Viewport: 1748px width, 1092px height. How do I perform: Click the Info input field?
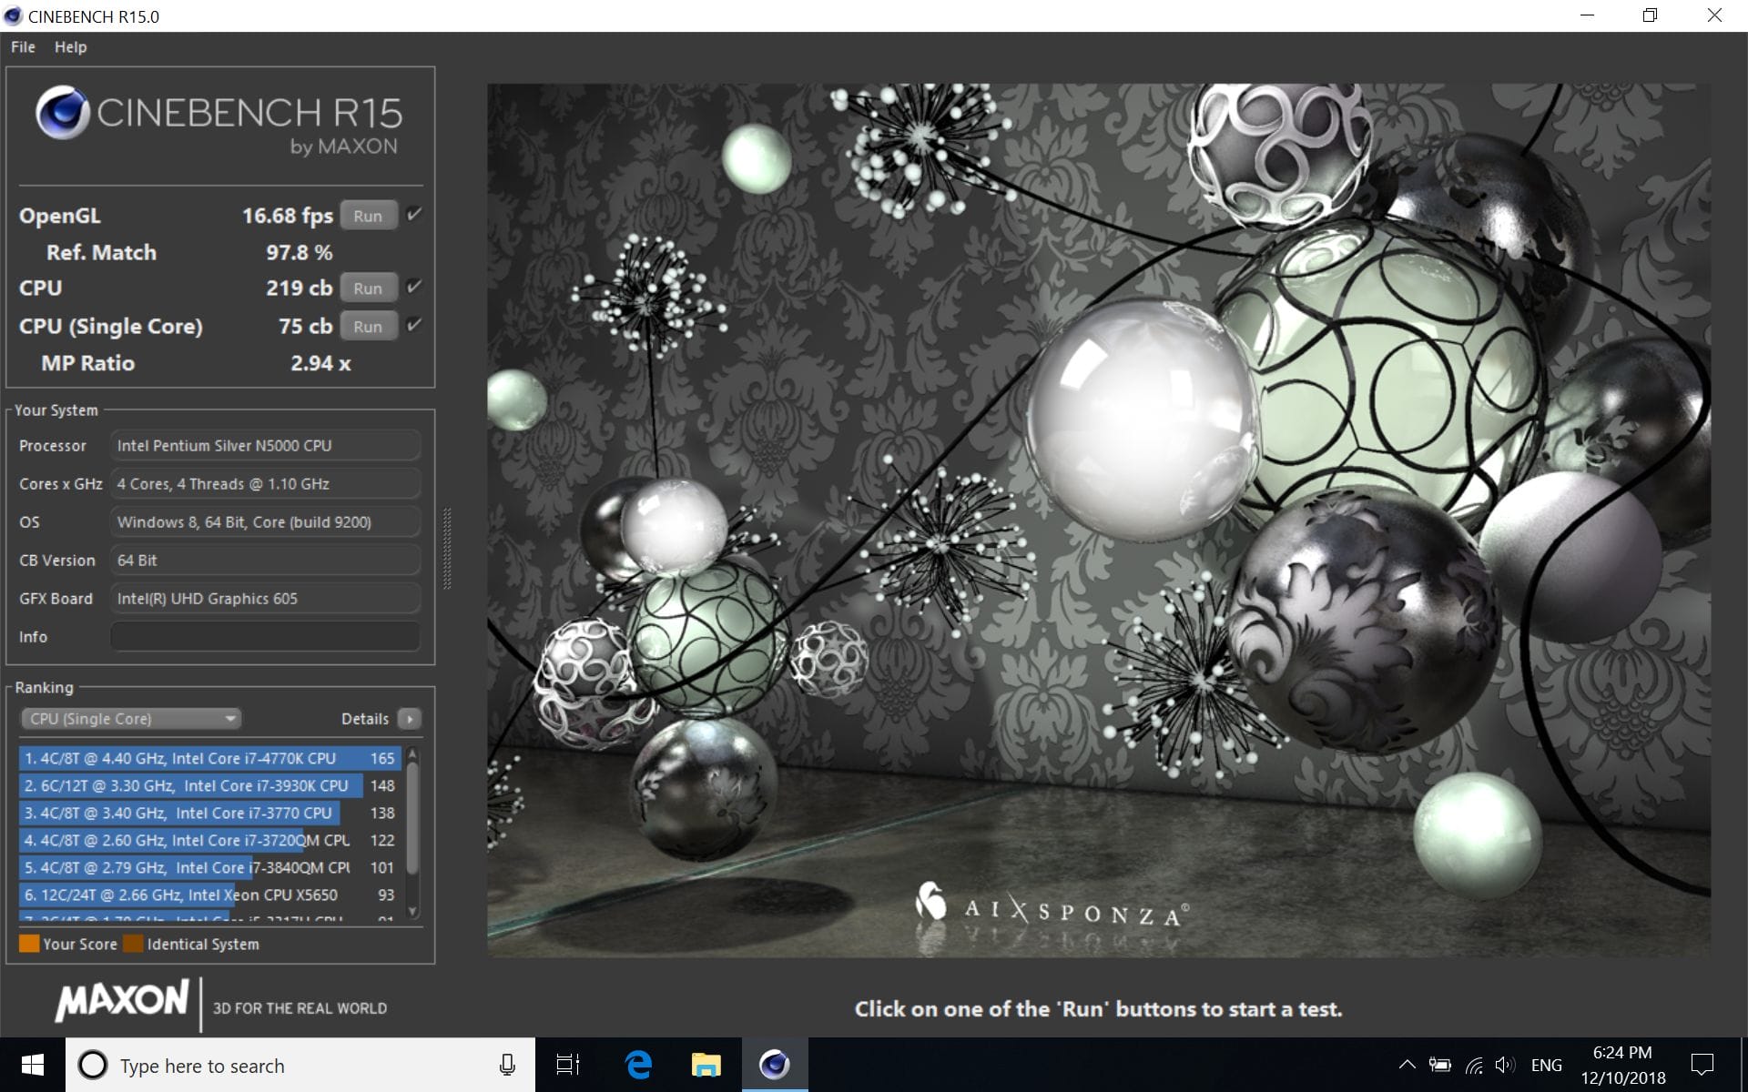coord(265,636)
